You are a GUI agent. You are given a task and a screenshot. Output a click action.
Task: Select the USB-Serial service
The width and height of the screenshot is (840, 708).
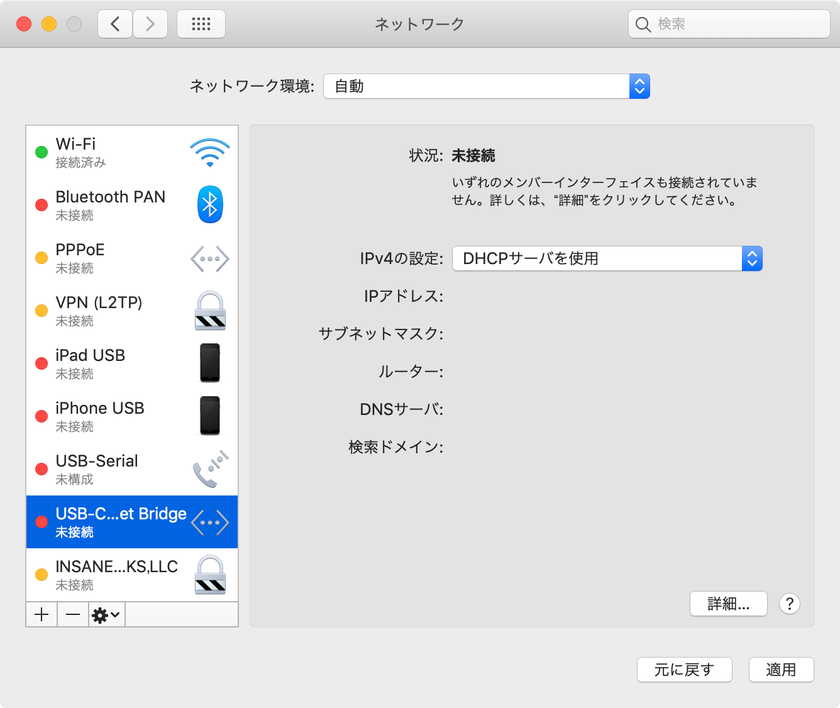tap(132, 469)
